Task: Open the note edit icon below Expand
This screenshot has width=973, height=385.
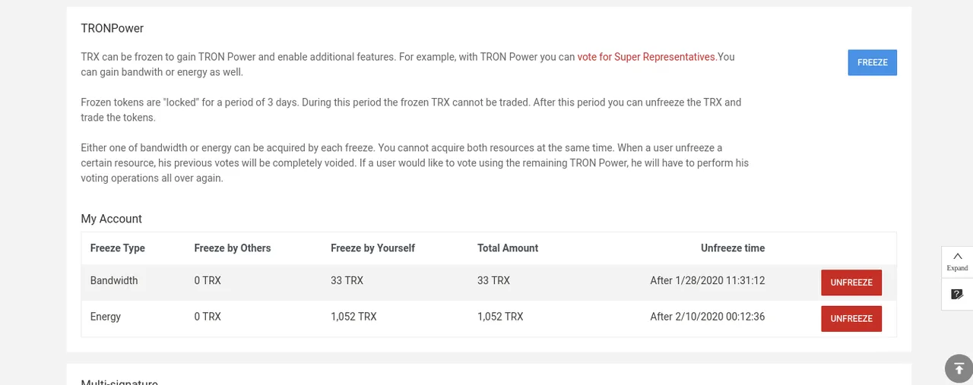Action: coord(957,294)
